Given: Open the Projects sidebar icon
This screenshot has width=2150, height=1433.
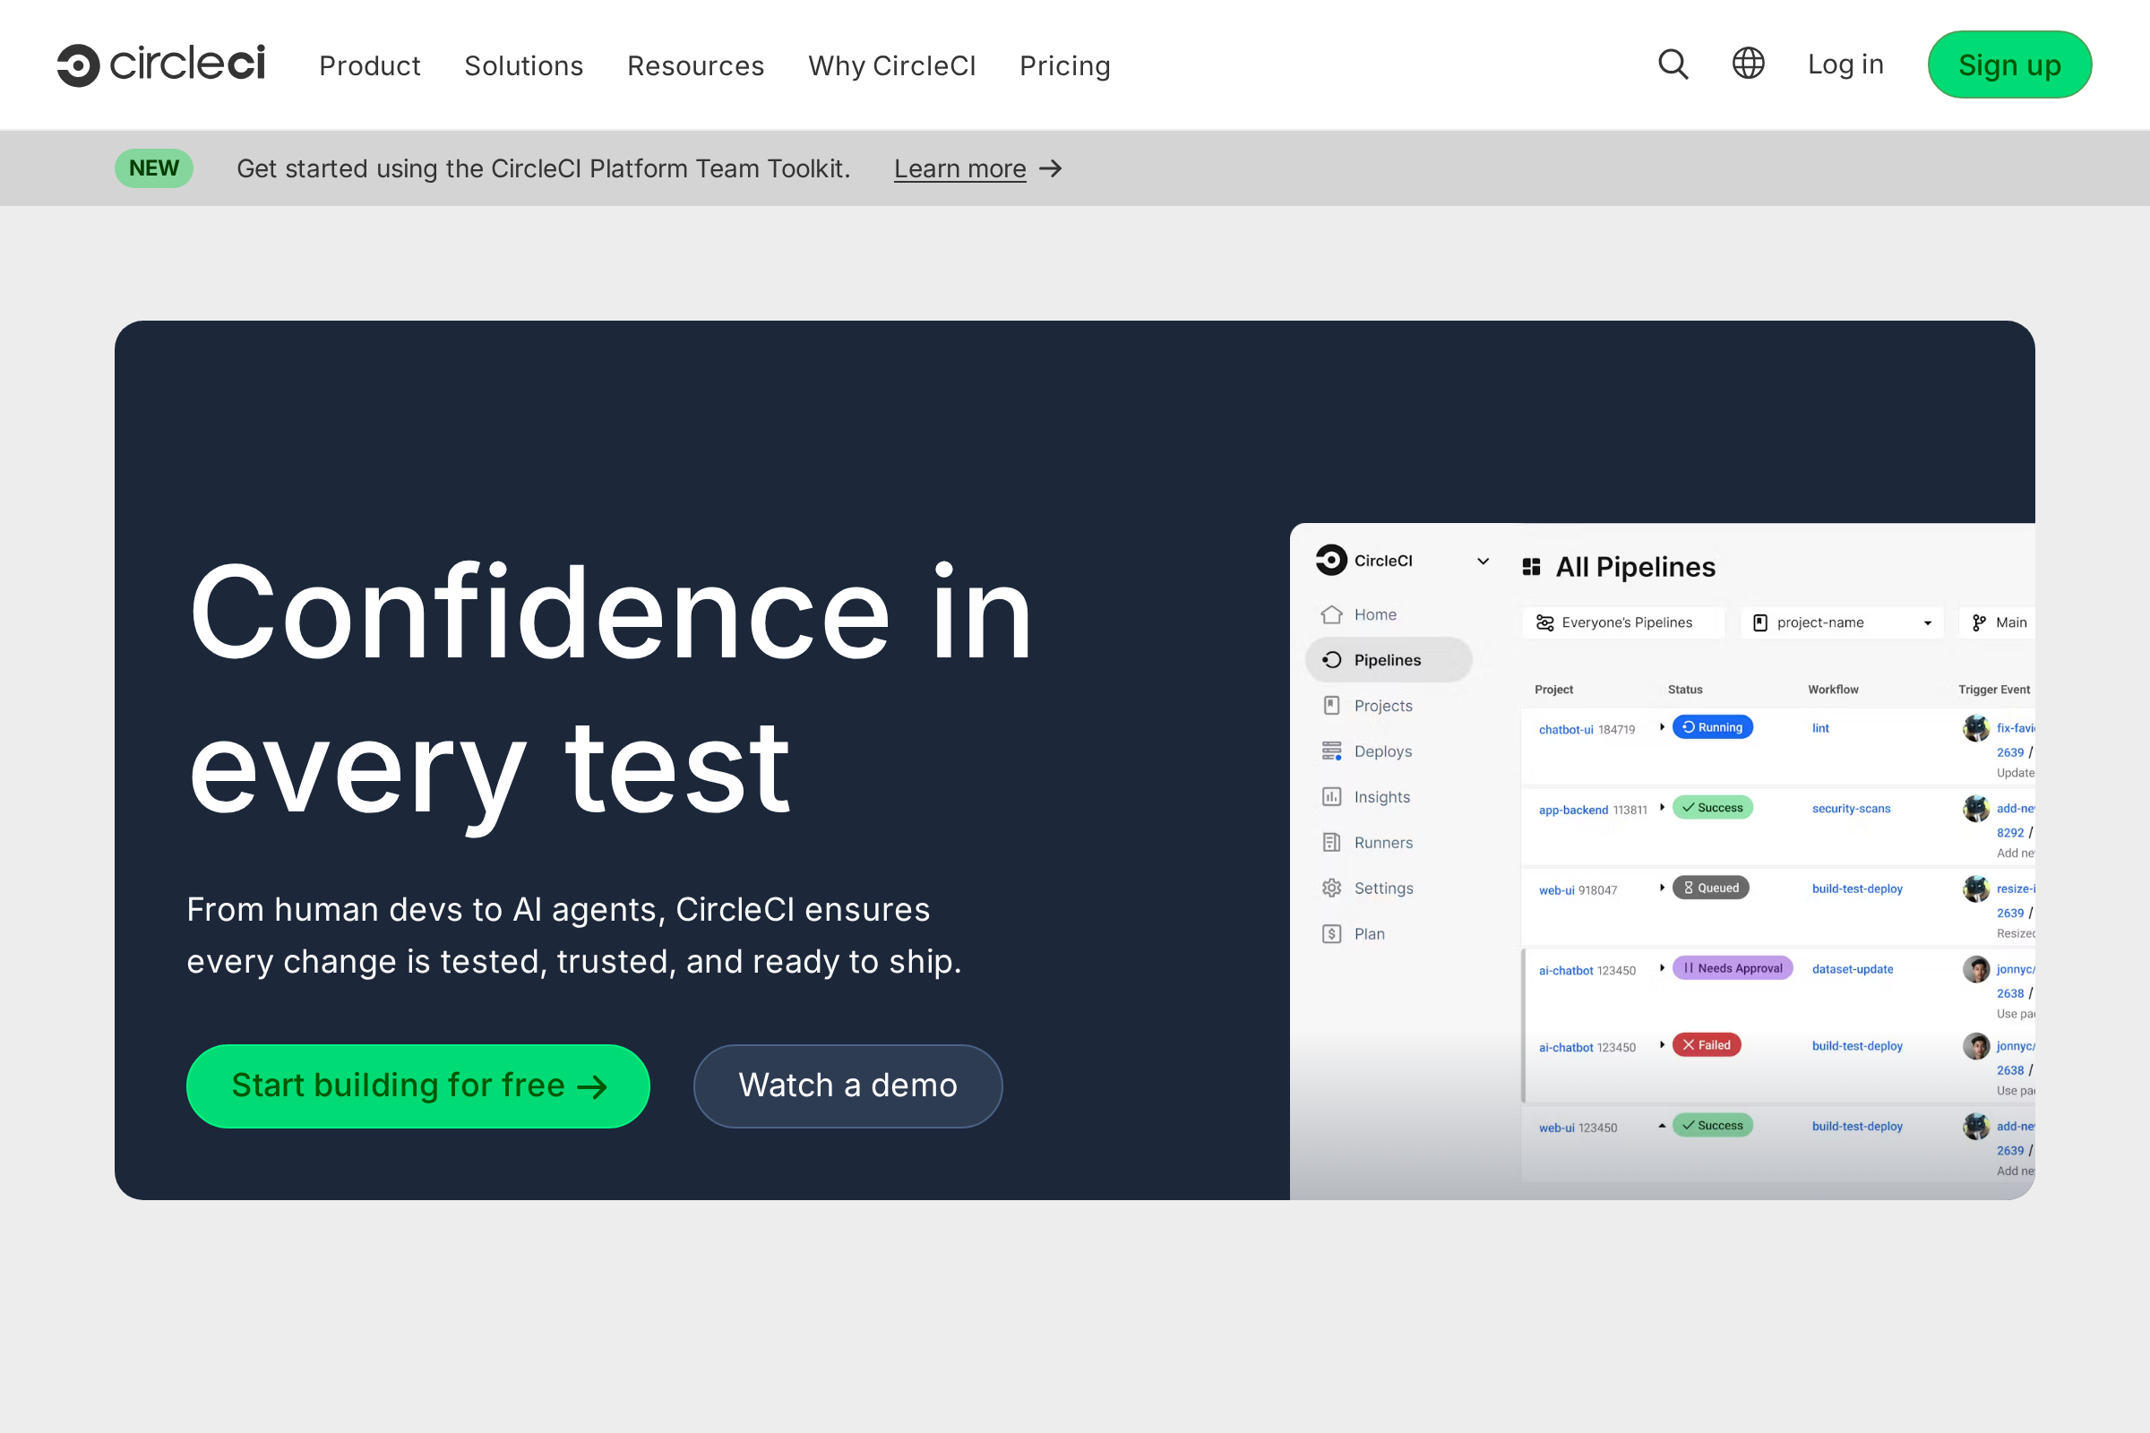Looking at the screenshot, I should pyautogui.click(x=1332, y=706).
